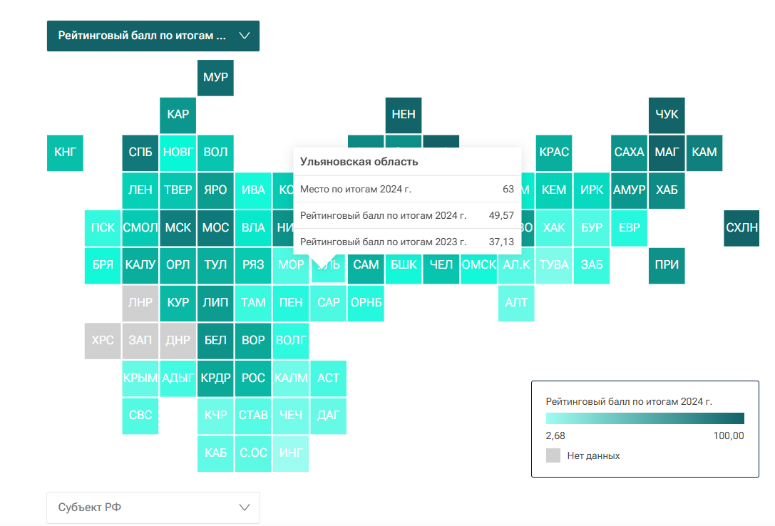Image resolution: width=775 pixels, height=526 pixels.
Task: Select the ПРИ region tile
Action: pyautogui.click(x=667, y=265)
